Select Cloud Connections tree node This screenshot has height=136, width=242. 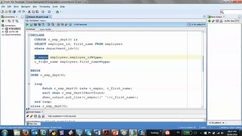pos(12,35)
